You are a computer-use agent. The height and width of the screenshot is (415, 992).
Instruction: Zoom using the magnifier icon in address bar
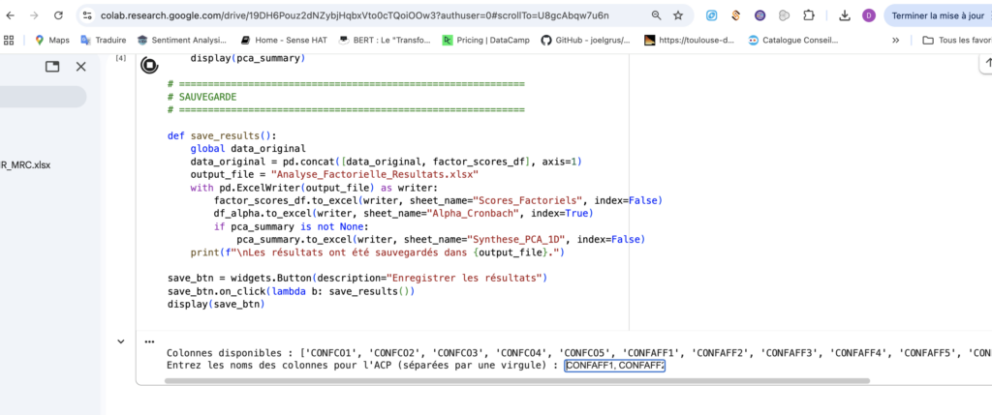pos(656,15)
